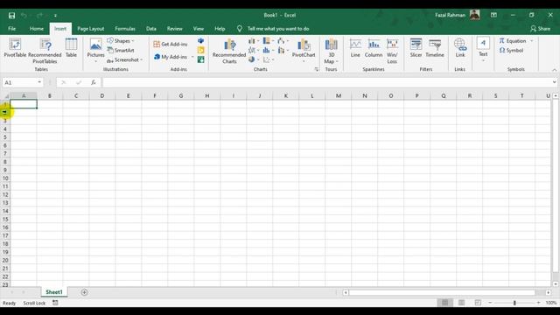Zoom in with the plus button

coord(539,303)
